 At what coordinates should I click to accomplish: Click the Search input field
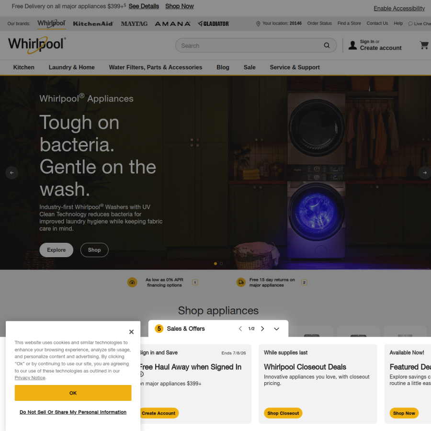point(256,45)
